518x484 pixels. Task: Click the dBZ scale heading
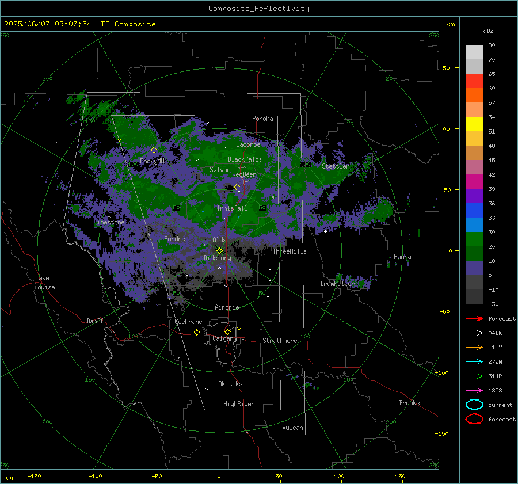click(488, 31)
